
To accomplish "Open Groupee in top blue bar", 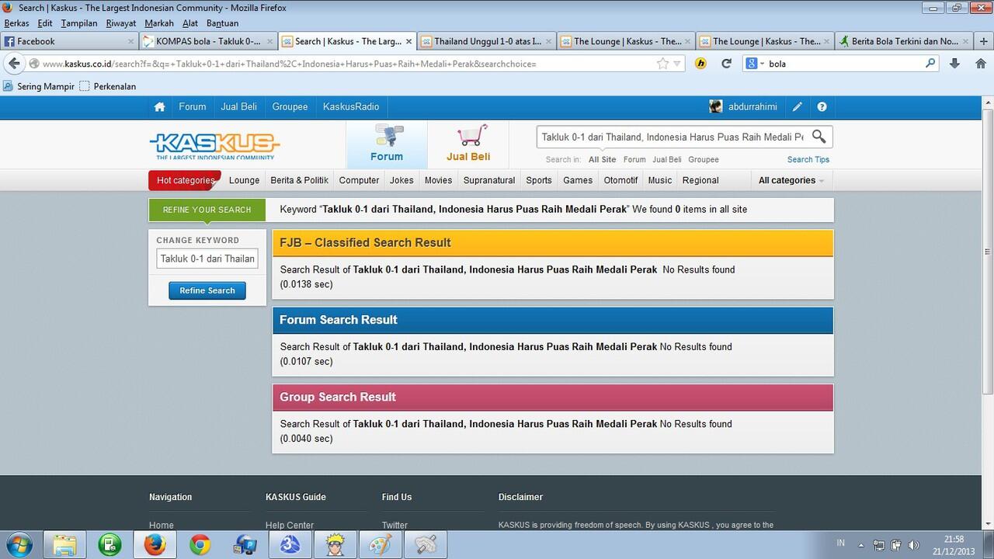I will pos(290,107).
